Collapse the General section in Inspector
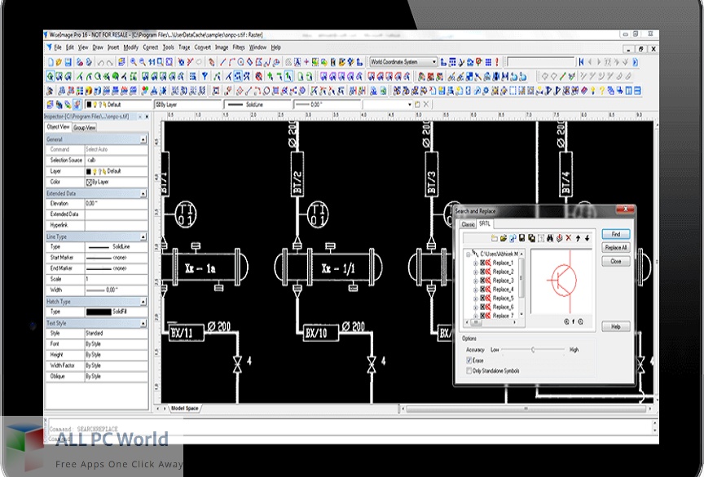The image size is (704, 477). click(143, 139)
